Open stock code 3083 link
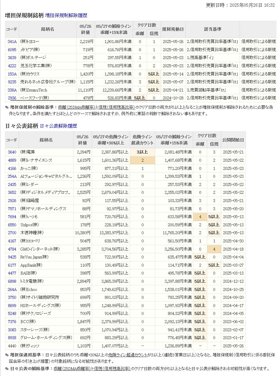 click(12, 330)
